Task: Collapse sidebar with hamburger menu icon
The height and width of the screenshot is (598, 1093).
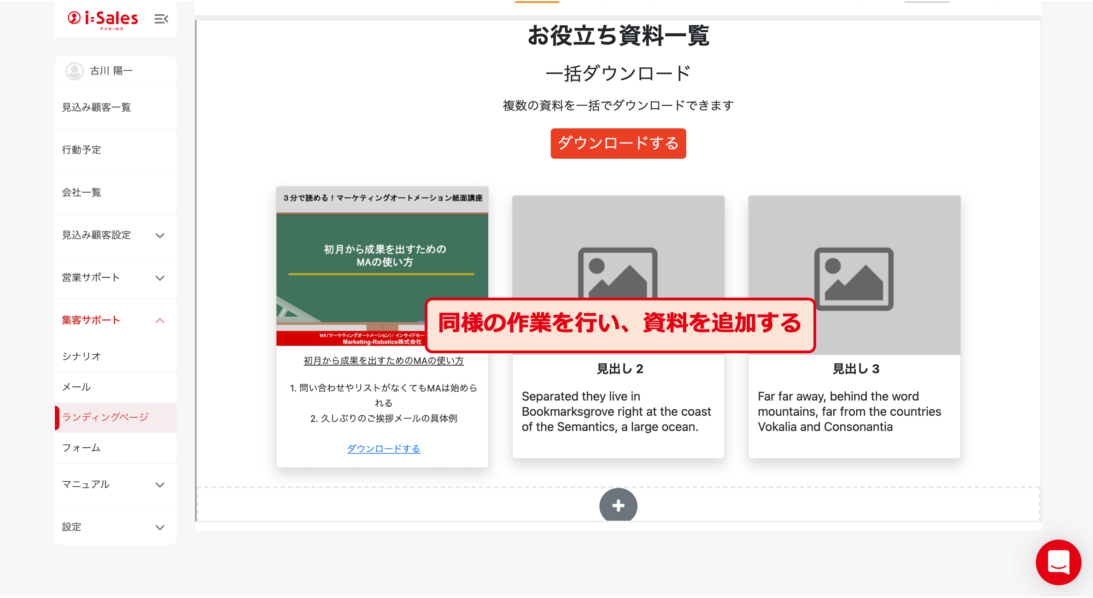Action: tap(161, 19)
